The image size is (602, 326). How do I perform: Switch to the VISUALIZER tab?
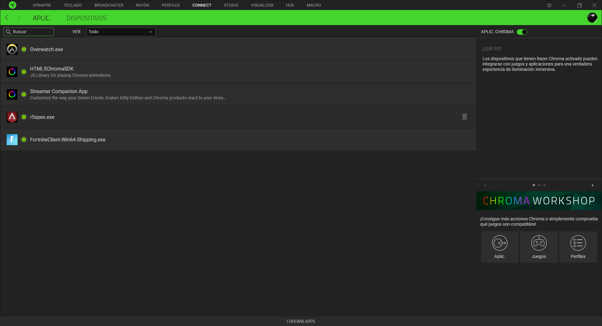[262, 5]
